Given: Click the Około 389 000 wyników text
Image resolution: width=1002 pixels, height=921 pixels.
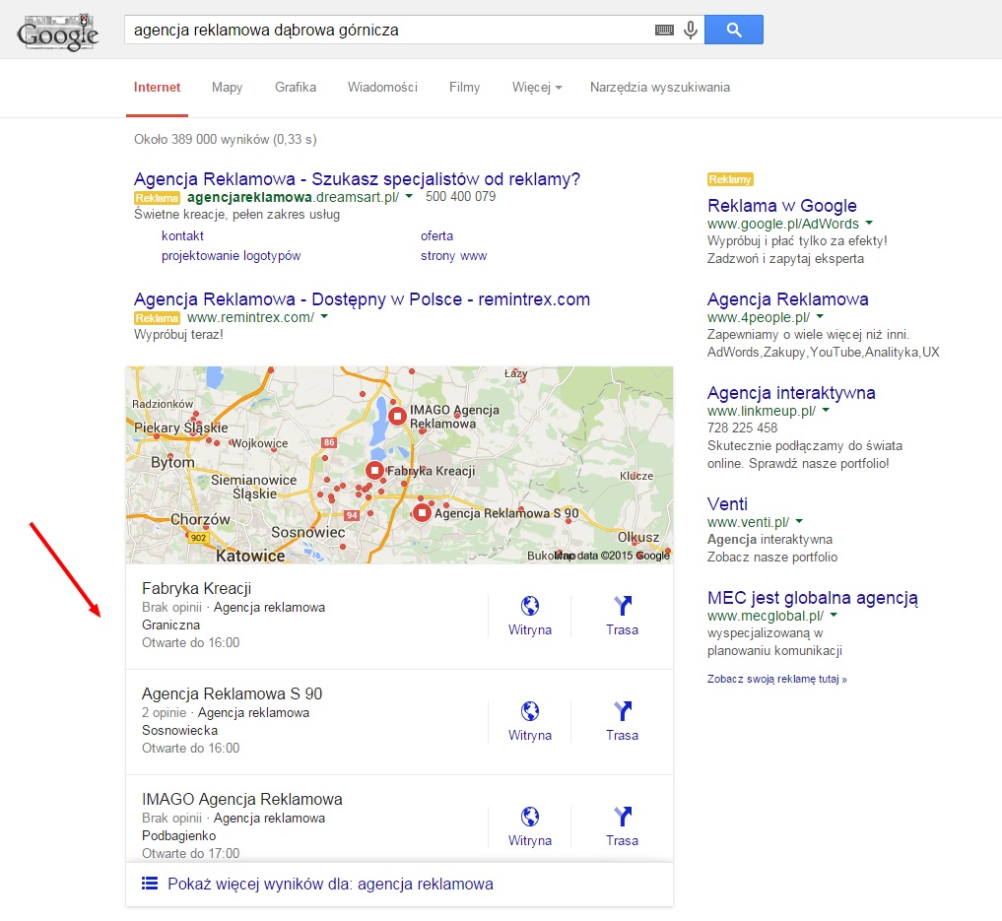Looking at the screenshot, I should point(226,139).
